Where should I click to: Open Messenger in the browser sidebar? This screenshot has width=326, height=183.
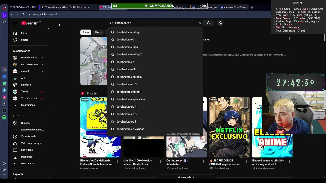coord(4,77)
